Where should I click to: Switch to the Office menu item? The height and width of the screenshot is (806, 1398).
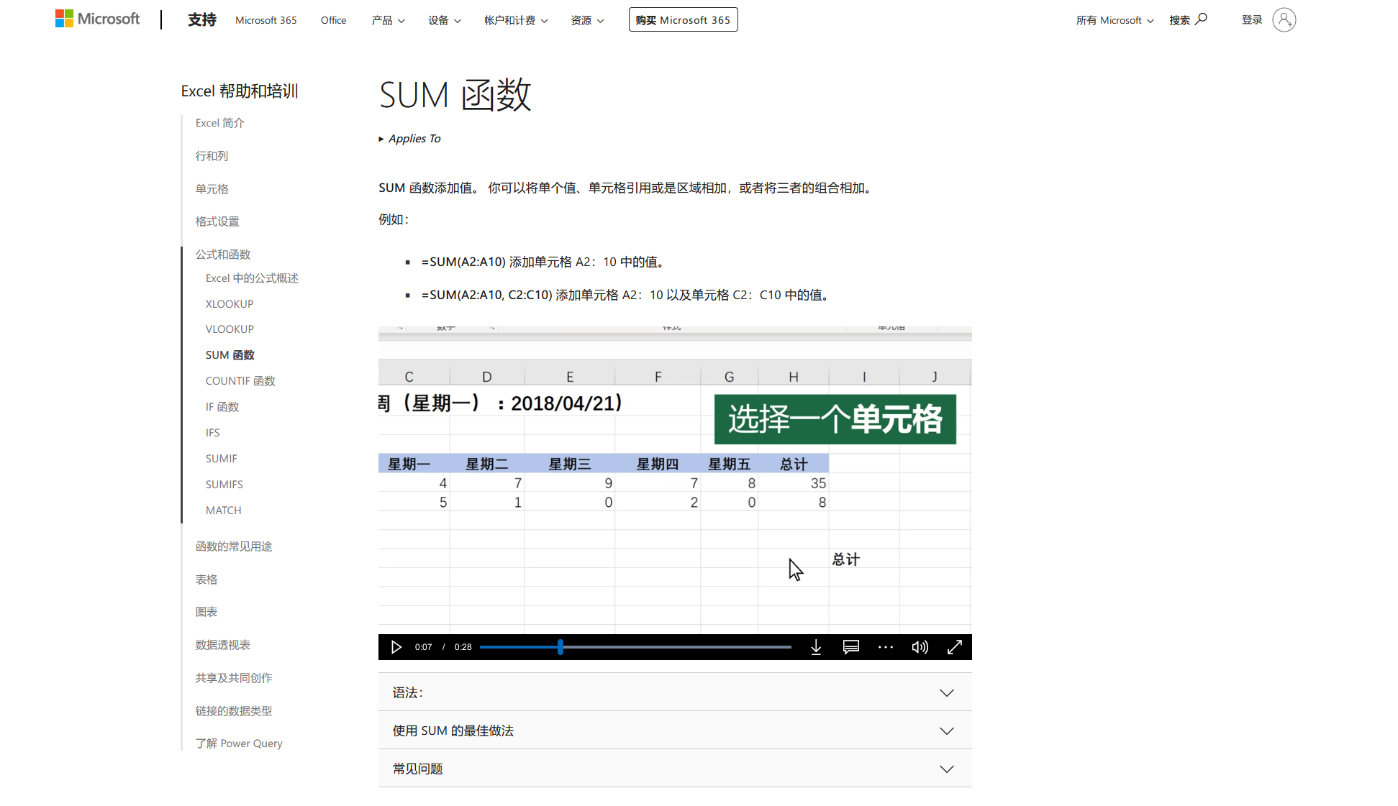coord(333,20)
